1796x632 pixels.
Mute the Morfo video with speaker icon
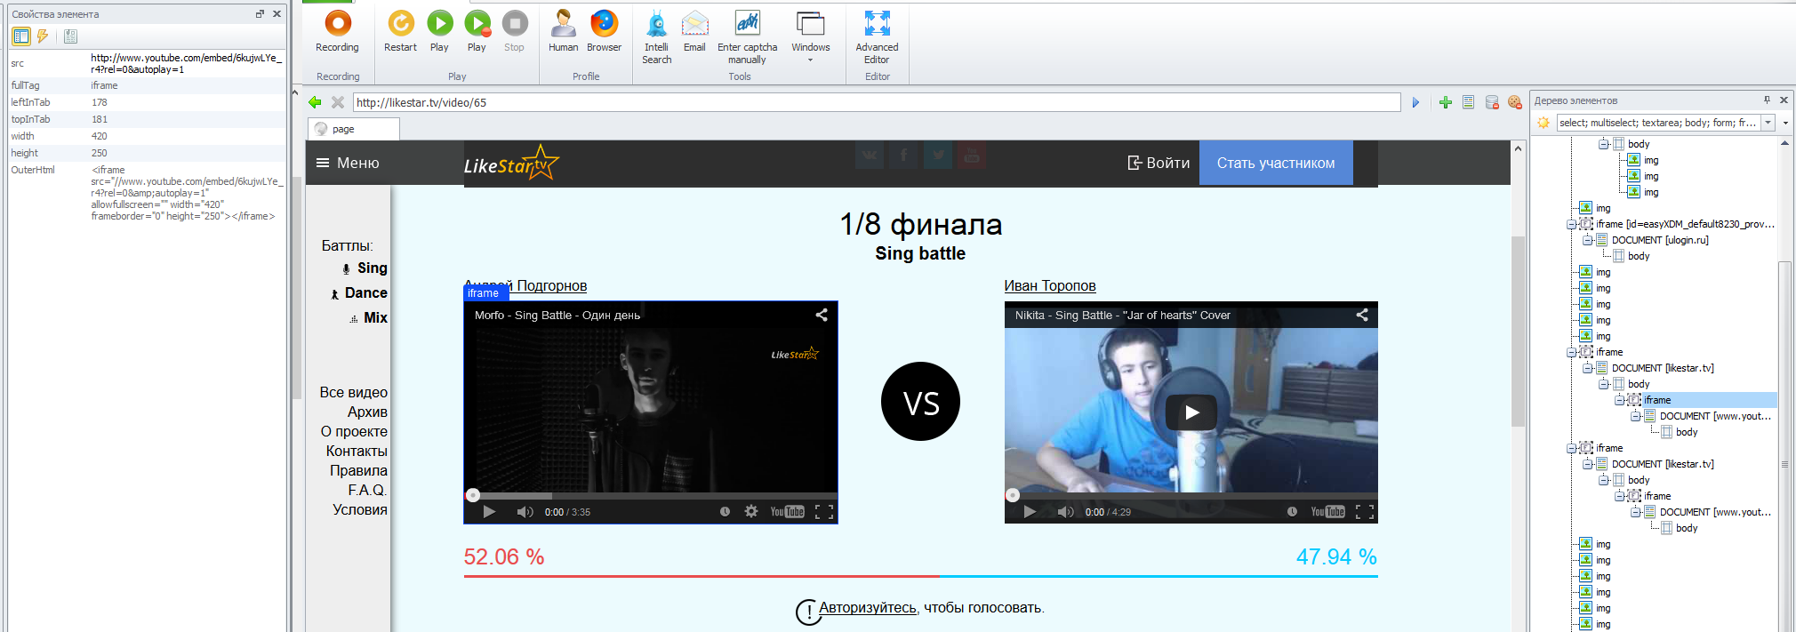(x=525, y=511)
